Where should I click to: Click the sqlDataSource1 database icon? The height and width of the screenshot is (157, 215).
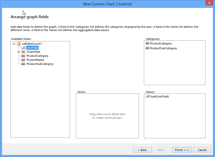click(x=19, y=44)
